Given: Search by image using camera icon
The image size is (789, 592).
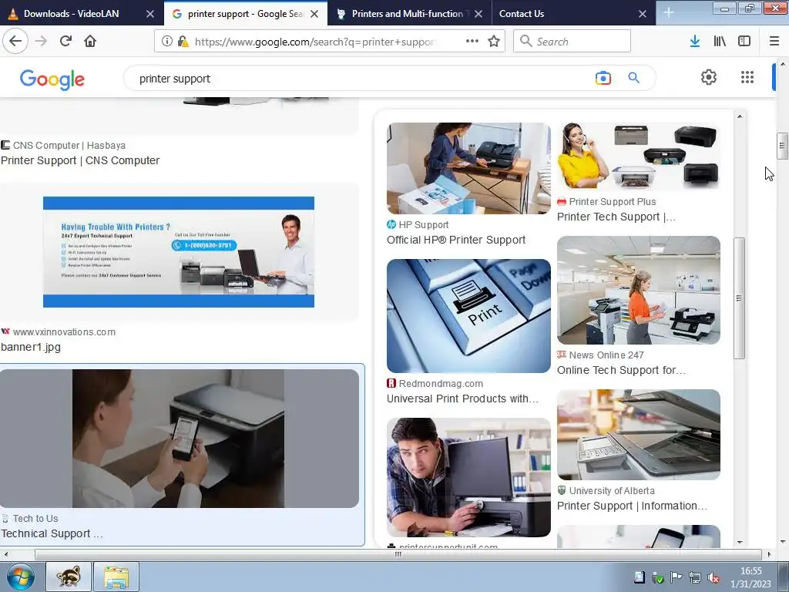Looking at the screenshot, I should tap(603, 78).
